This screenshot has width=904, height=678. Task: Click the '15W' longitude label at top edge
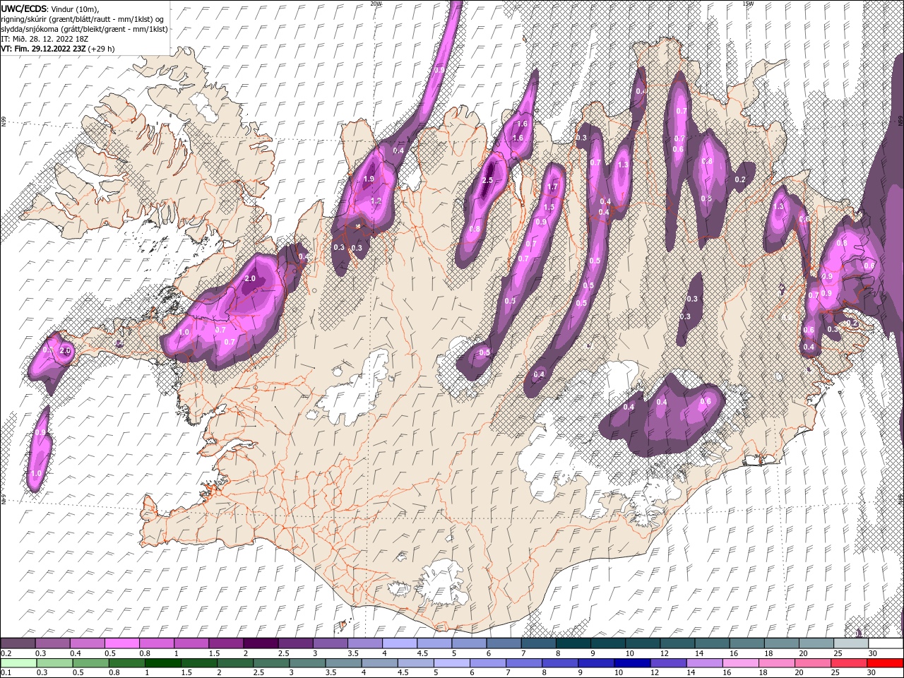748,4
